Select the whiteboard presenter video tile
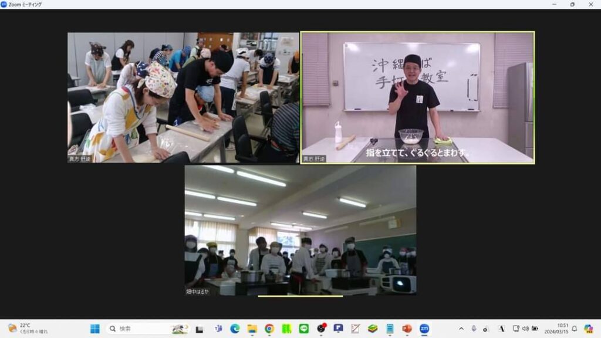Viewport: 601px width, 338px height. (417, 97)
